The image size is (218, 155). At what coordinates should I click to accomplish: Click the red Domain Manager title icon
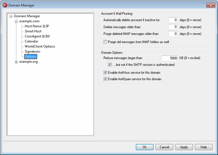pos(5,5)
